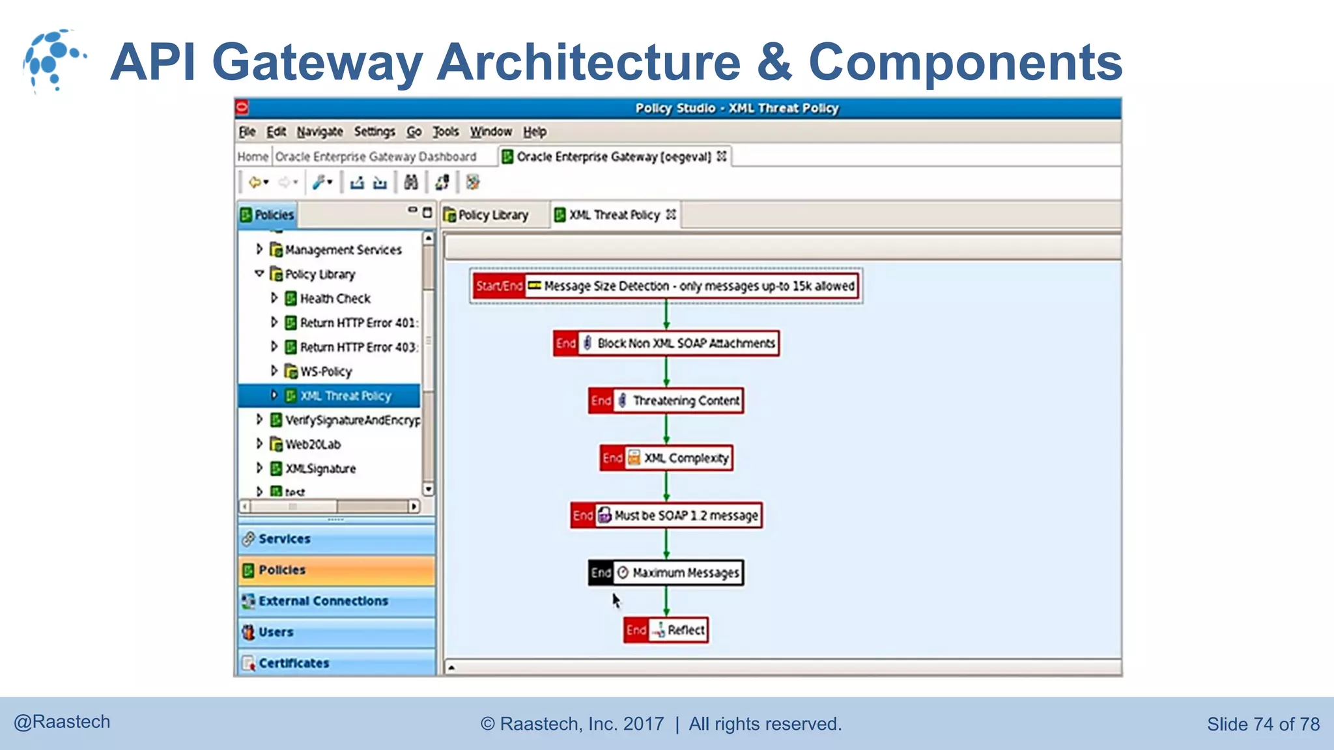This screenshot has width=1334, height=750.
Task: Open the External Connections sidebar section
Action: 336,601
